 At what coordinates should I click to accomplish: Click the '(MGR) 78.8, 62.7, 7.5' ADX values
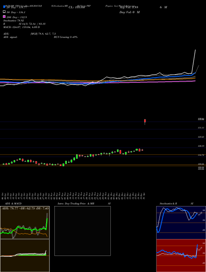(x=43, y=34)
